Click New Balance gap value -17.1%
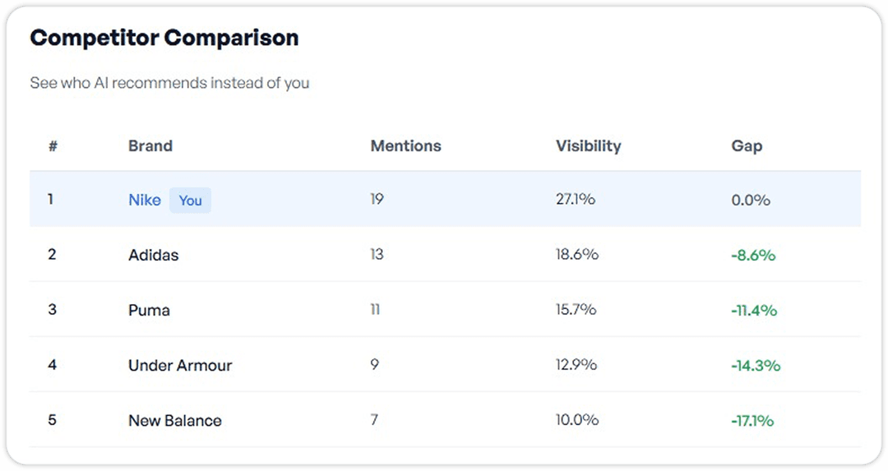This screenshot has width=888, height=471. click(x=752, y=420)
